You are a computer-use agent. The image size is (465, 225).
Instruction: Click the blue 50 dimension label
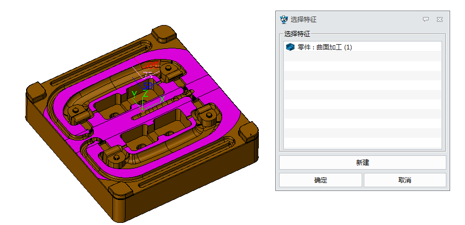coord(148,85)
